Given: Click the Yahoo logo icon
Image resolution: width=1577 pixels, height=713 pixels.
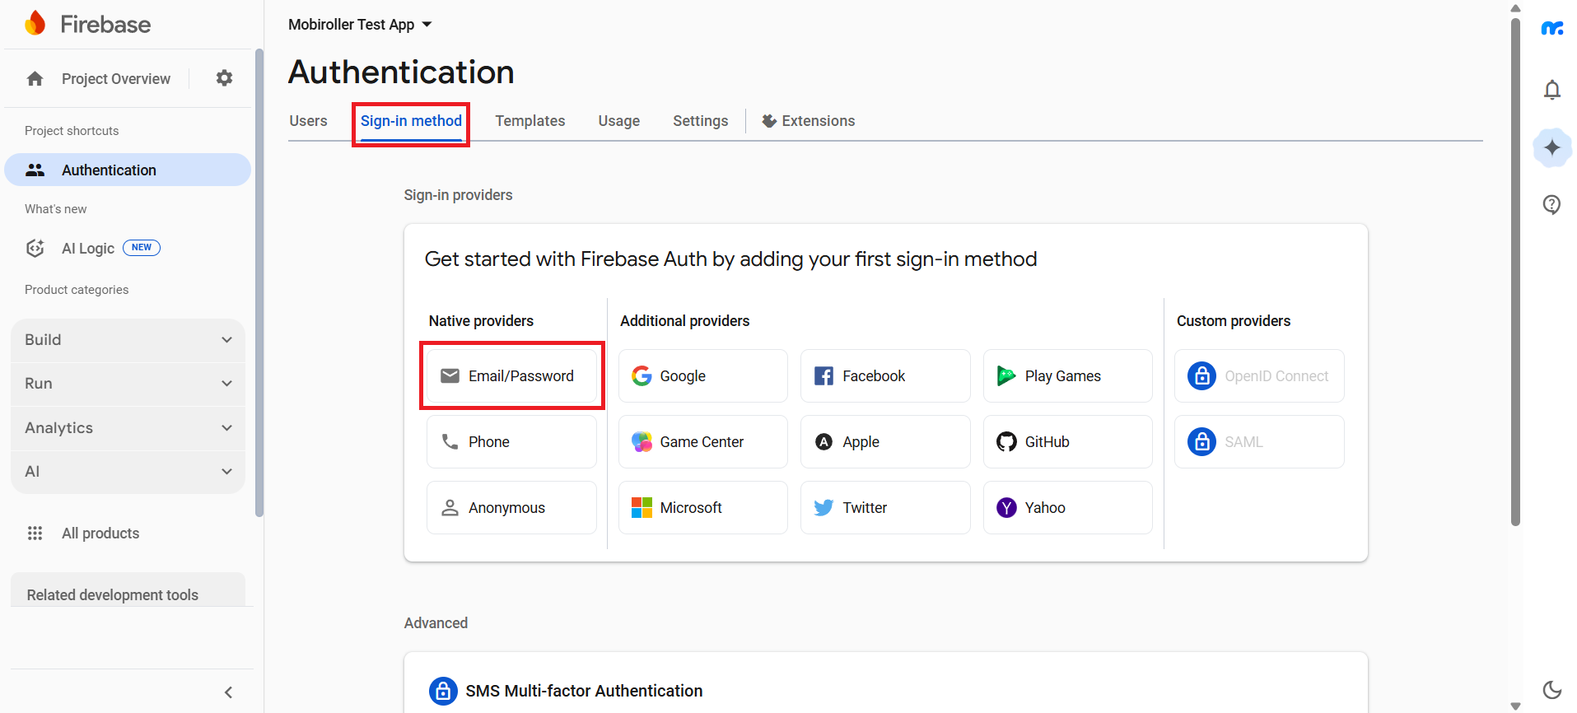Looking at the screenshot, I should [1006, 508].
